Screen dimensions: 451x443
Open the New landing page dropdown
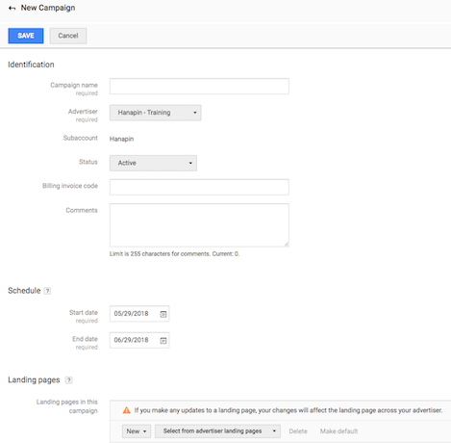pyautogui.click(x=137, y=431)
